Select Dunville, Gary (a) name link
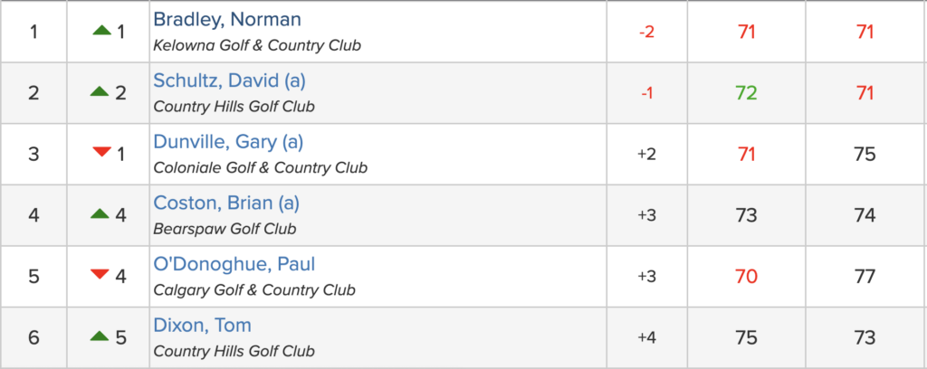This screenshot has height=369, width=927. click(228, 142)
